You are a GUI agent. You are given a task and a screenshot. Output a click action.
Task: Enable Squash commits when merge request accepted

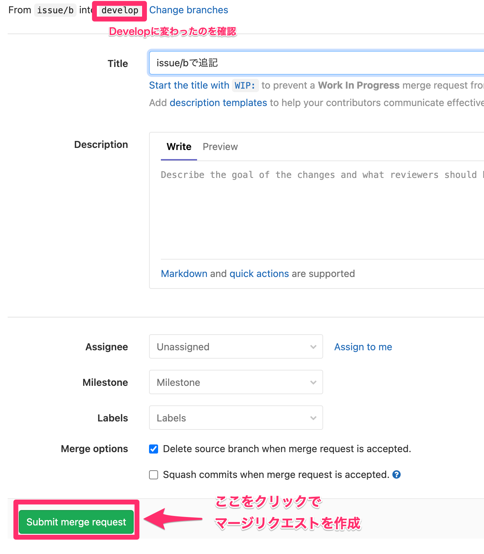[x=154, y=475]
